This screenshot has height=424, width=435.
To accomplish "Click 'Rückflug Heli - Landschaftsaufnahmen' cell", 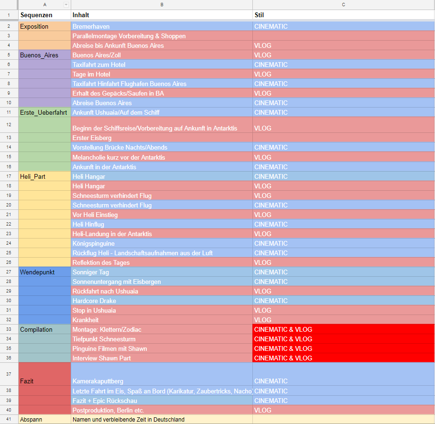I will pyautogui.click(x=162, y=253).
